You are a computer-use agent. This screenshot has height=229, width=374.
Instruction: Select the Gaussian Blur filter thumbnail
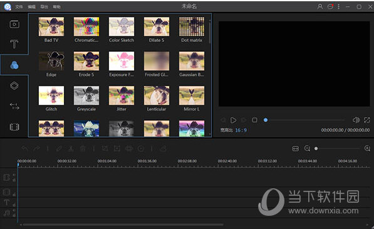click(192, 61)
